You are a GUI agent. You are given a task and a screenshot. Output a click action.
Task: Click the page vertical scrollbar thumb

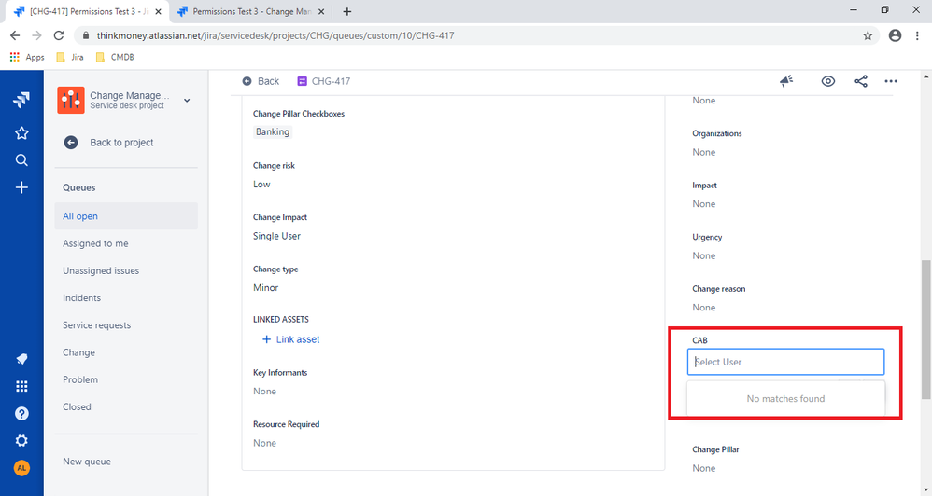click(926, 329)
